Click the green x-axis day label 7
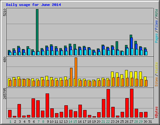Image resolution: width=160 pixels, height=125 pixels. 38,122
